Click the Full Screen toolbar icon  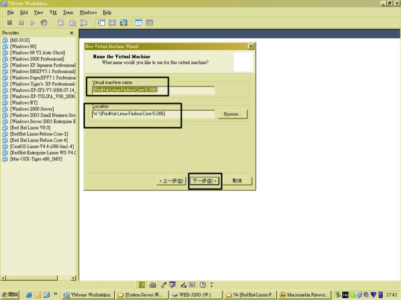[x=124, y=22]
